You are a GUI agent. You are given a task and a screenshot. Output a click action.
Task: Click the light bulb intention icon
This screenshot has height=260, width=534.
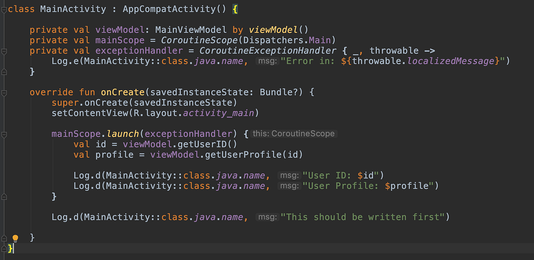coord(16,238)
